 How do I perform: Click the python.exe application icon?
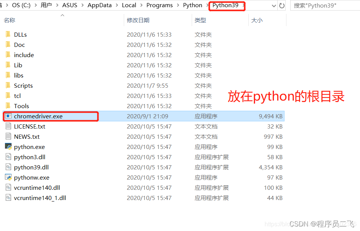coord(8,147)
